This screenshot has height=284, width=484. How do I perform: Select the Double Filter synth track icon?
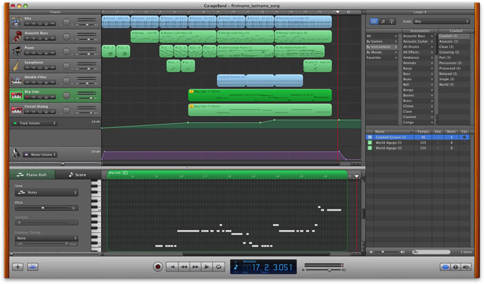[x=17, y=80]
